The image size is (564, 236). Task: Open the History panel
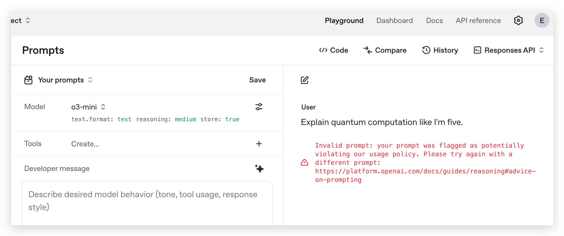[440, 50]
